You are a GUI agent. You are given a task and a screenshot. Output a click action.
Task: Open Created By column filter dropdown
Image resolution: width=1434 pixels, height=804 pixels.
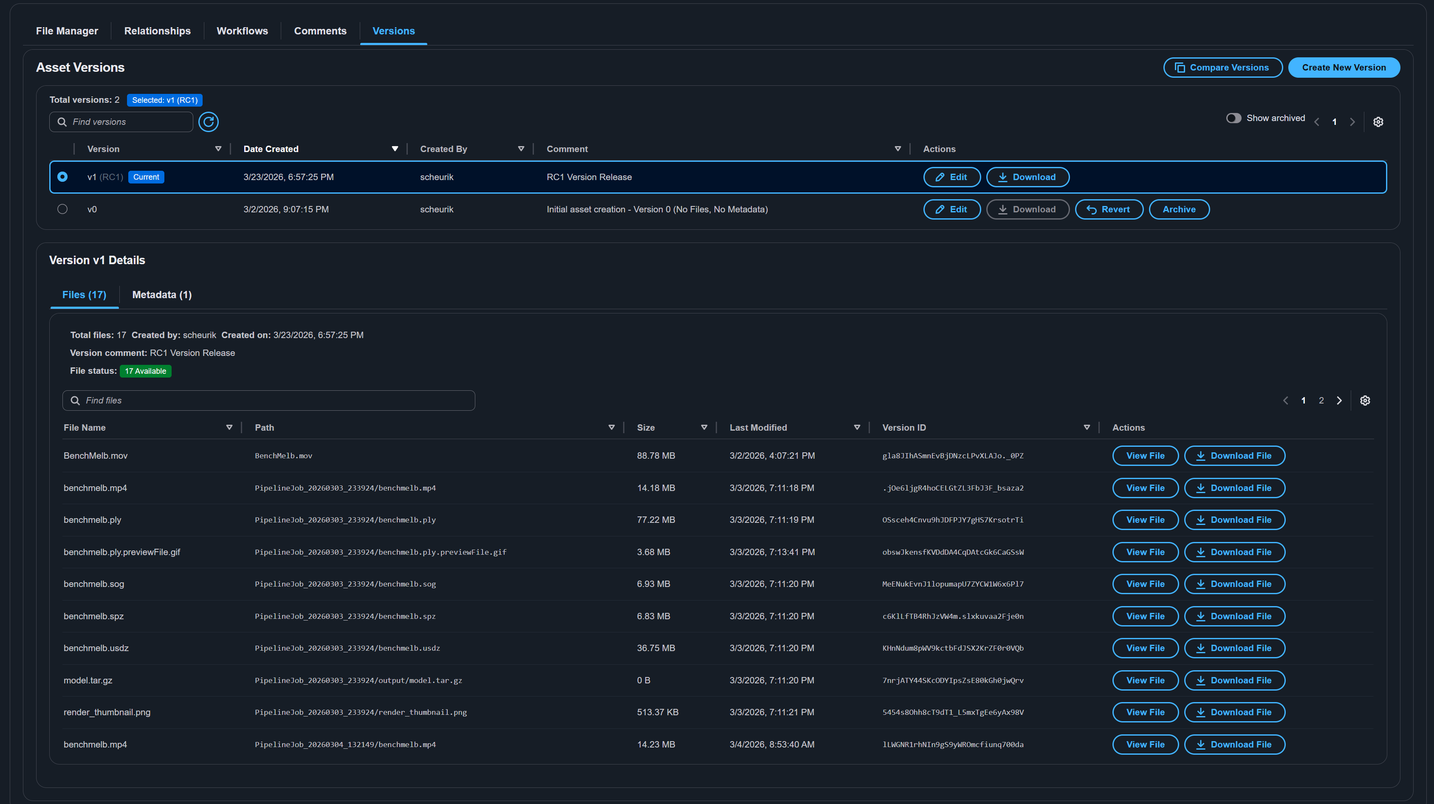(521, 149)
